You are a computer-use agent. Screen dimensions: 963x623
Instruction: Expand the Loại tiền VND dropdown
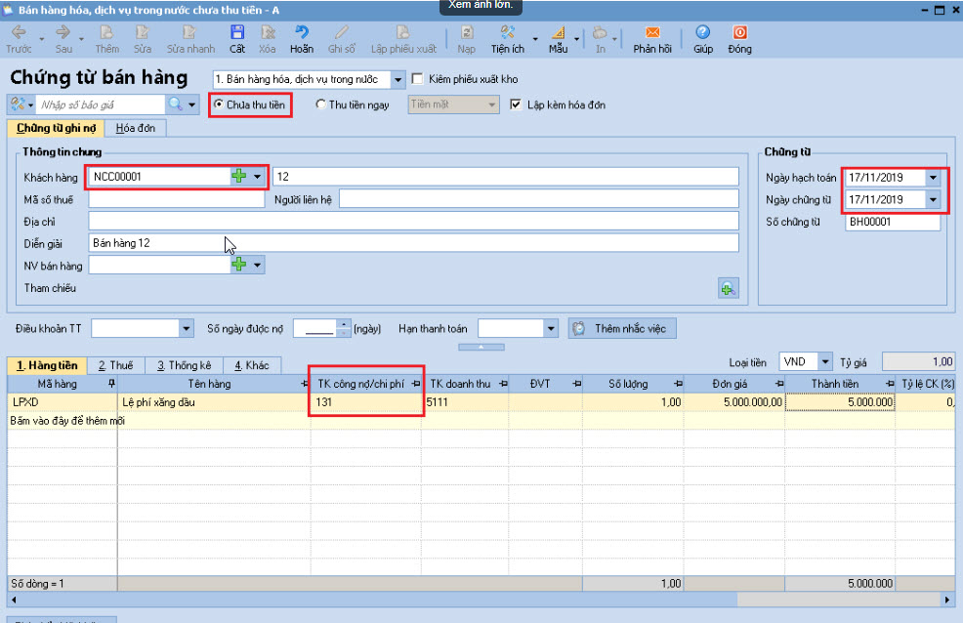pyautogui.click(x=825, y=361)
